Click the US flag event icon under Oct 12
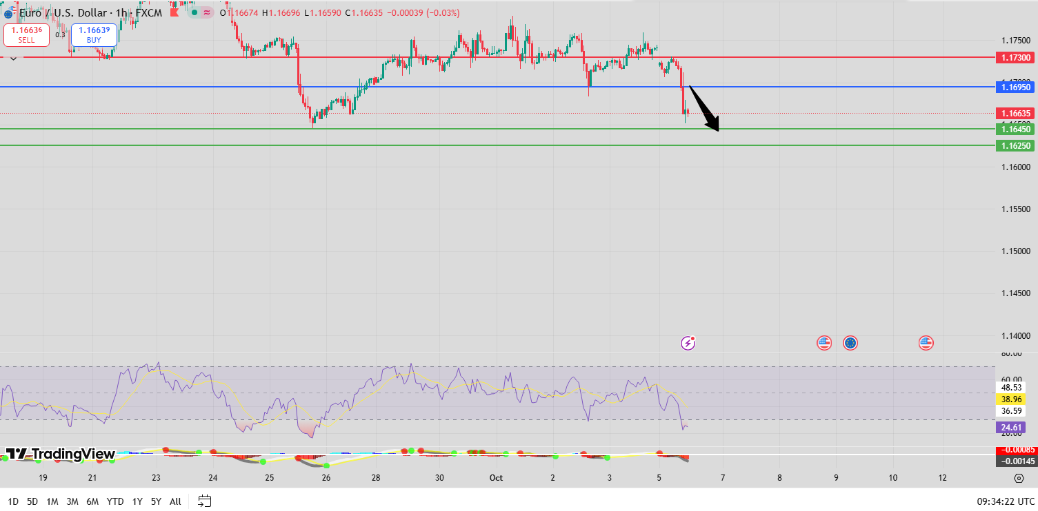 pyautogui.click(x=926, y=342)
